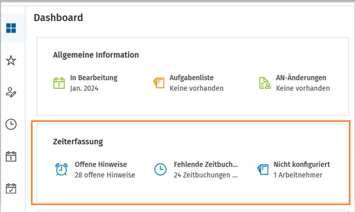
Task: Select the calendar day sidebar icon
Action: click(11, 157)
